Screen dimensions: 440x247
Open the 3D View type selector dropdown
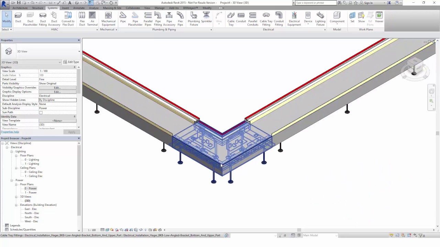[x=79, y=51]
